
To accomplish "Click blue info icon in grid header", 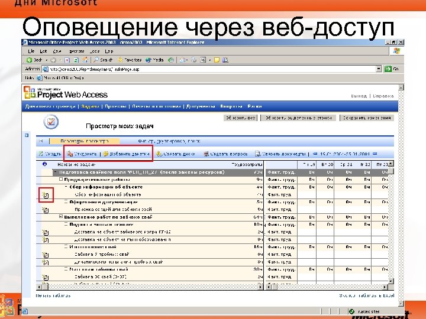I will pyautogui.click(x=45, y=164).
